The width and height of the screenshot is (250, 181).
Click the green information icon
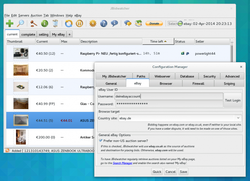click(x=44, y=24)
